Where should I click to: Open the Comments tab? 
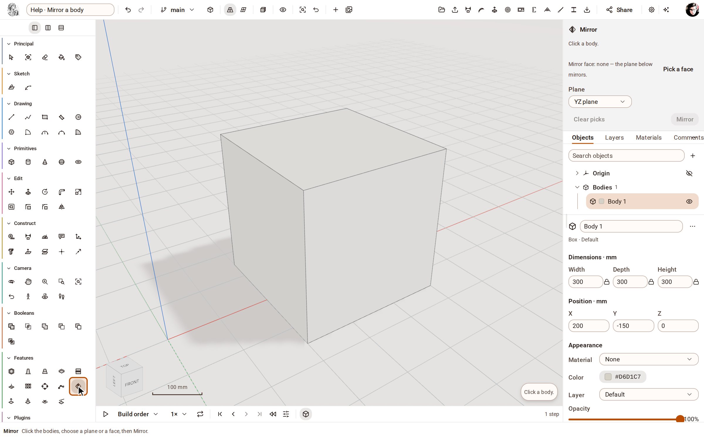[x=688, y=138]
